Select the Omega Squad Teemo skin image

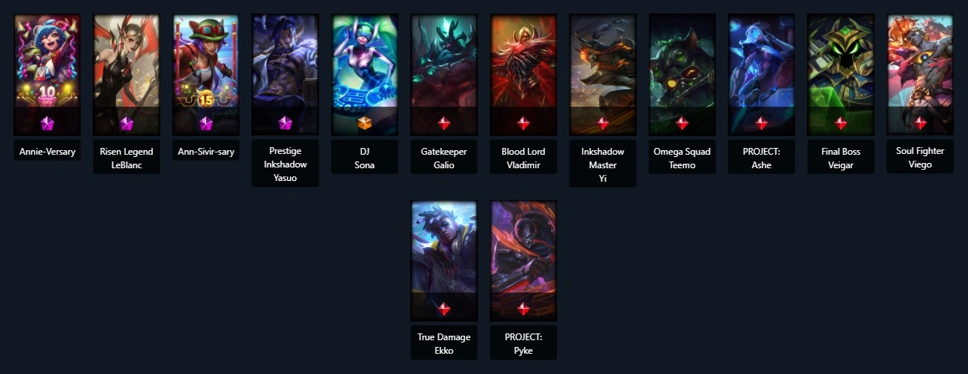coord(682,74)
